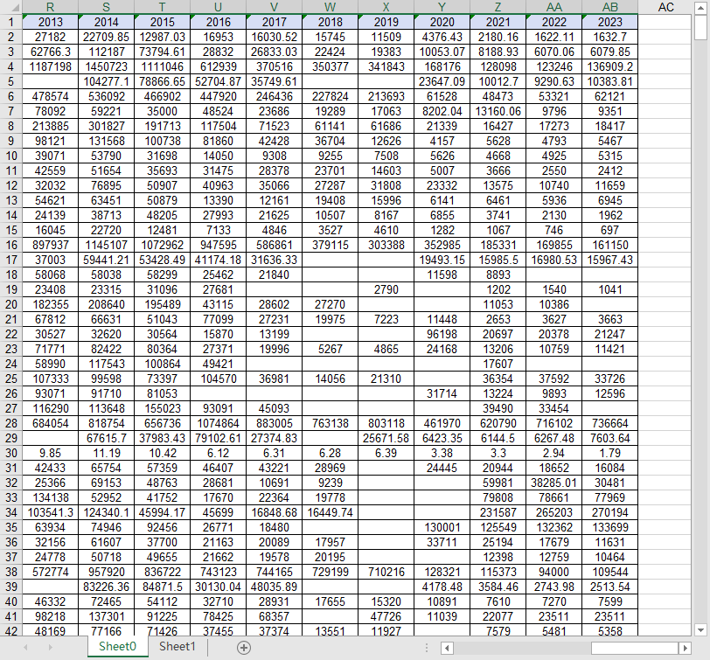
Task: Select cell containing 17607
Action: (498, 364)
